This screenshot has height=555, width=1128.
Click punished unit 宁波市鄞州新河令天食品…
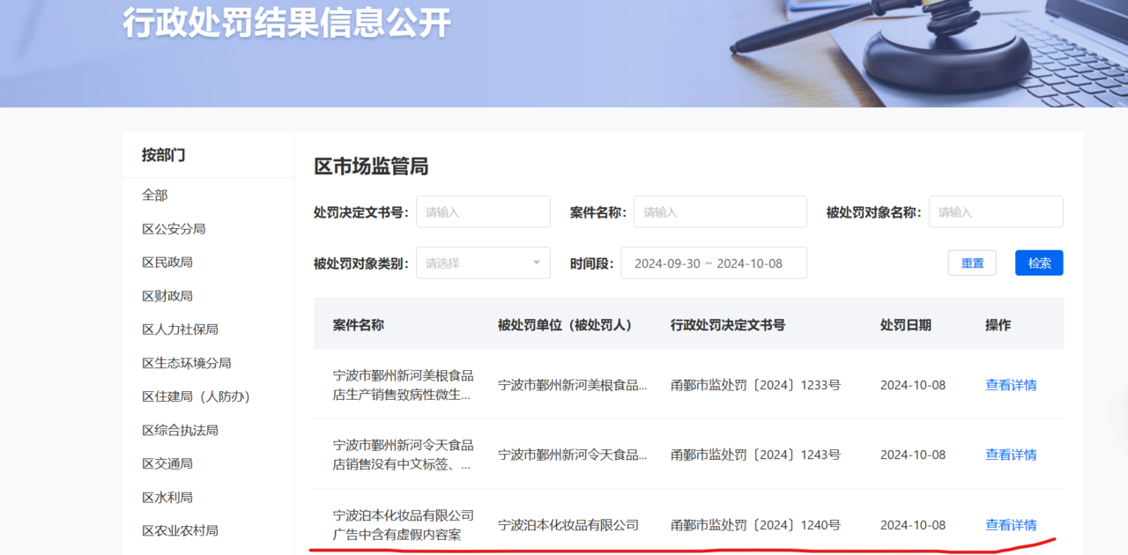572,455
